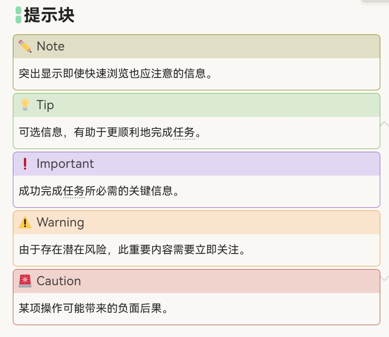
Task: Select the Note callout title text
Action: (51, 46)
